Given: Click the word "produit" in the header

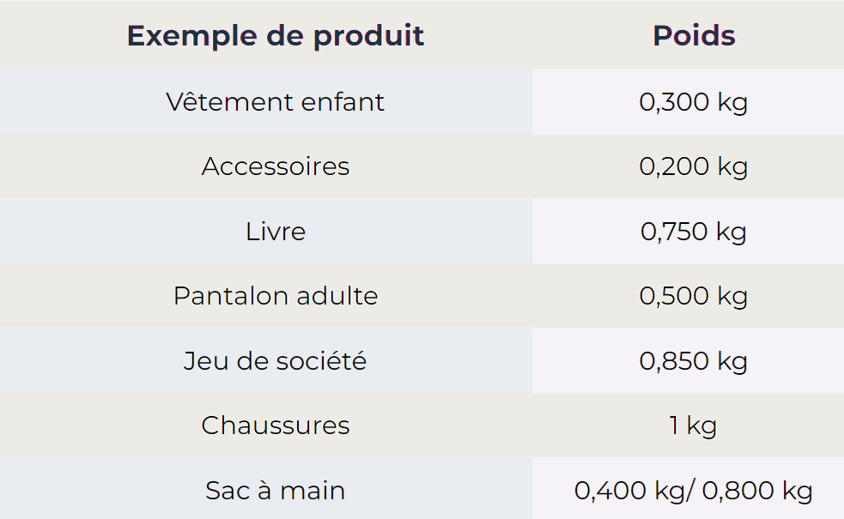Looking at the screenshot, I should pyautogui.click(x=368, y=37).
